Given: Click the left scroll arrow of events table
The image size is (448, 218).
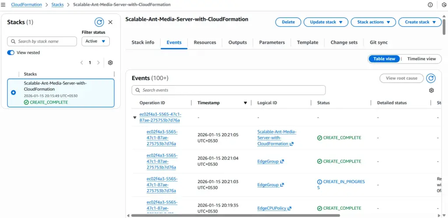Looking at the screenshot, I should coord(128,215).
